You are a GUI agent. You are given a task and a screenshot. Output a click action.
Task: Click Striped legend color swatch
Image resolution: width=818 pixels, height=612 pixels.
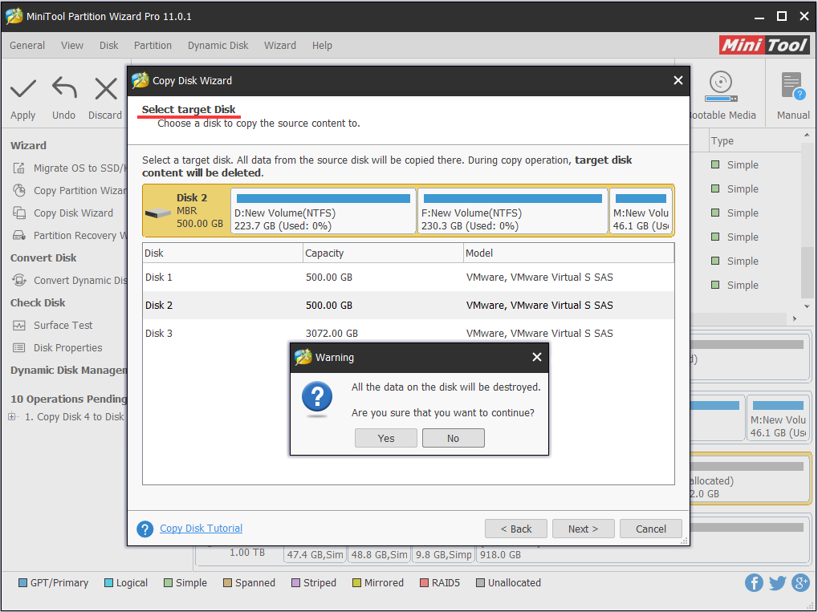point(295,583)
